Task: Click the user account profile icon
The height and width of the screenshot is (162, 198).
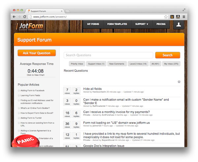Action: click(179, 25)
